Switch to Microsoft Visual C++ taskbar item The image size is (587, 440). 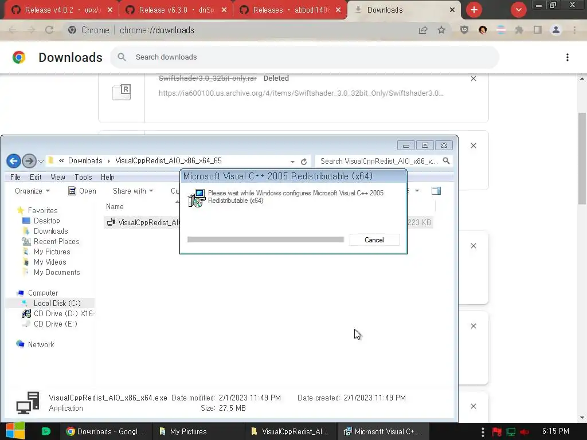tap(383, 431)
